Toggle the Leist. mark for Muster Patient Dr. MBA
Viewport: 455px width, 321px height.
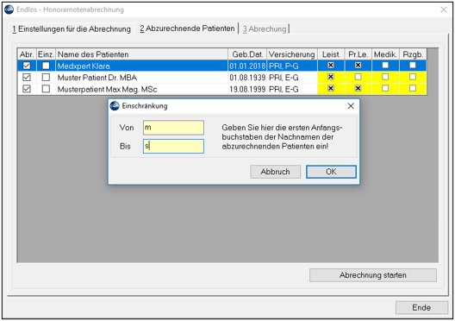(x=331, y=77)
